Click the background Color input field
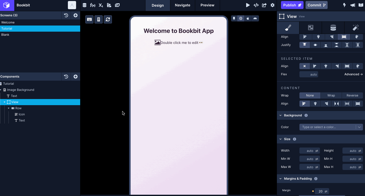The height and width of the screenshot is (196, 365). [328, 127]
